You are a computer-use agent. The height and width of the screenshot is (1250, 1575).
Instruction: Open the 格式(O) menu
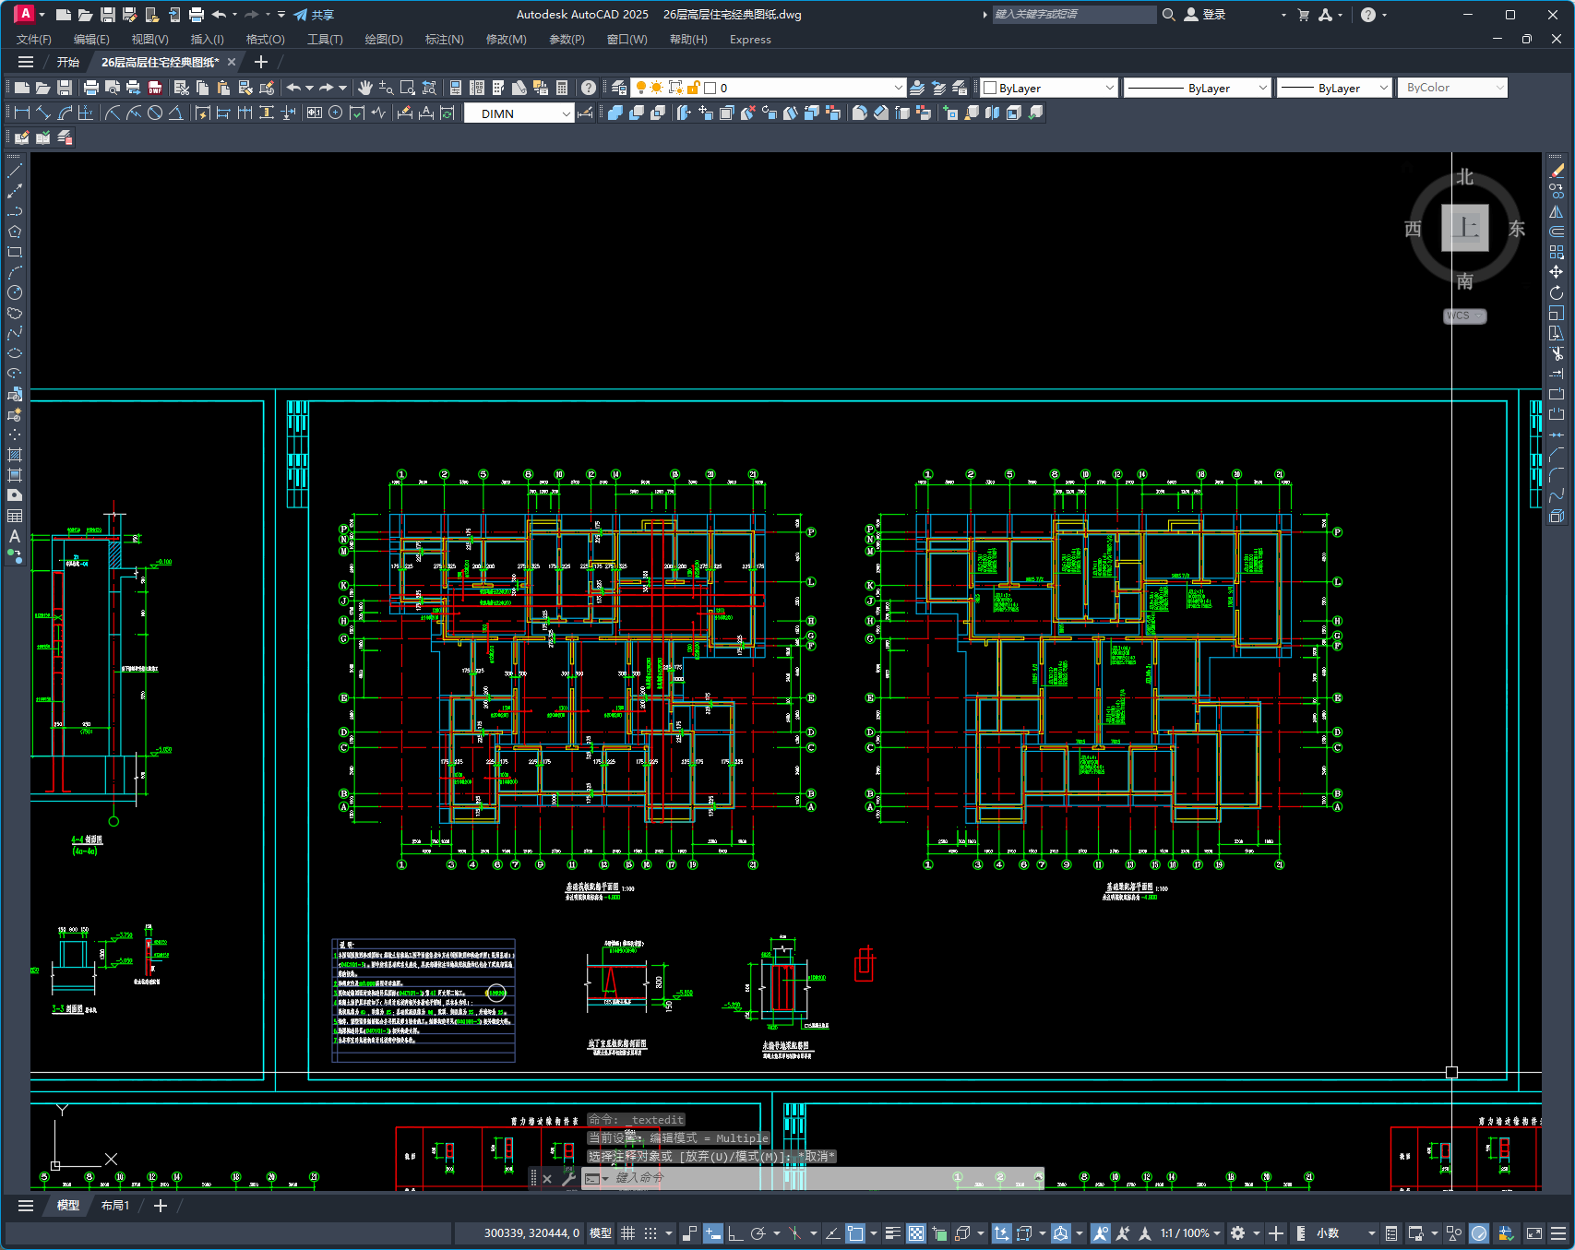pyautogui.click(x=265, y=40)
